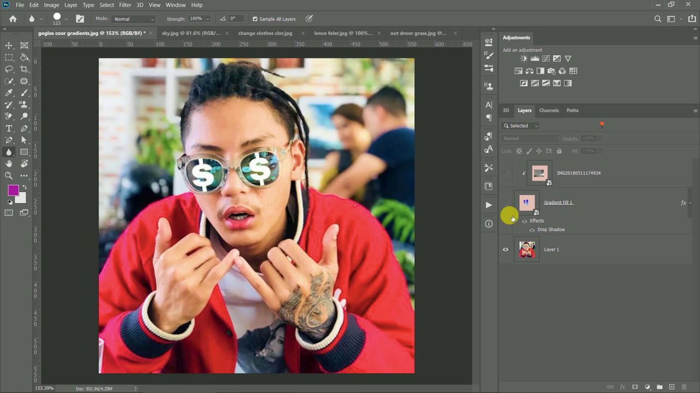Screen dimensions: 700x393
Task: Go to Photoshop Home screen
Action: click(x=13, y=19)
